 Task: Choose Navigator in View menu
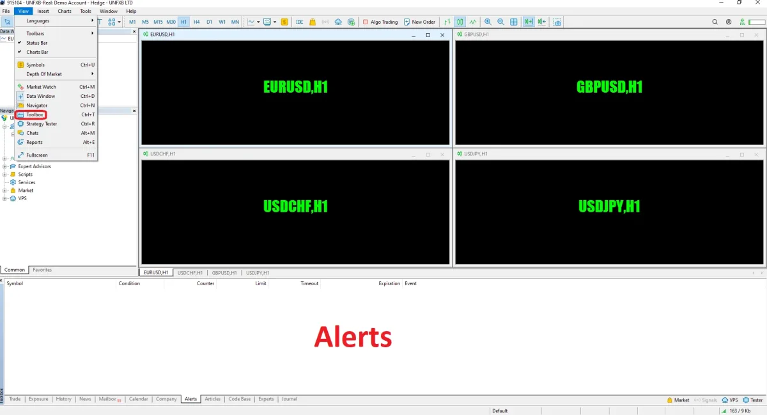tap(56, 106)
